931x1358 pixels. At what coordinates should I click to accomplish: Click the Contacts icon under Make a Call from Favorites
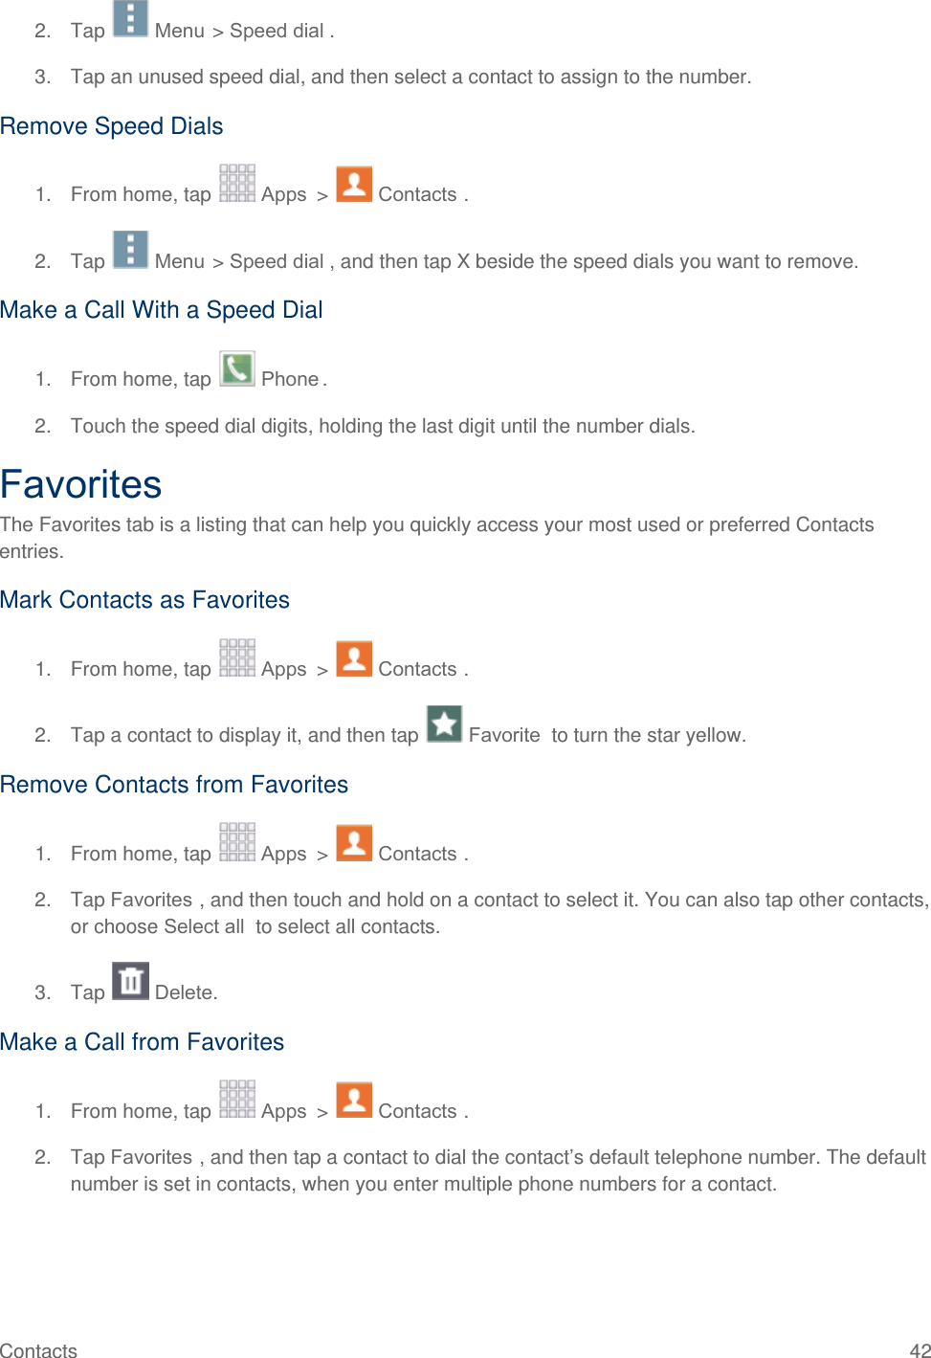click(x=354, y=1100)
